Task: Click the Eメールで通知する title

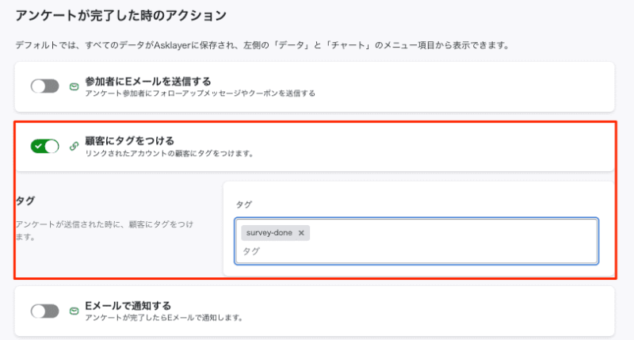Action: [x=128, y=306]
